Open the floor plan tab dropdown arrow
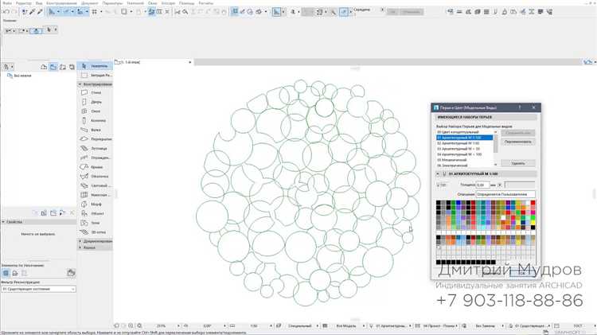597x335 pixels. (x=190, y=62)
